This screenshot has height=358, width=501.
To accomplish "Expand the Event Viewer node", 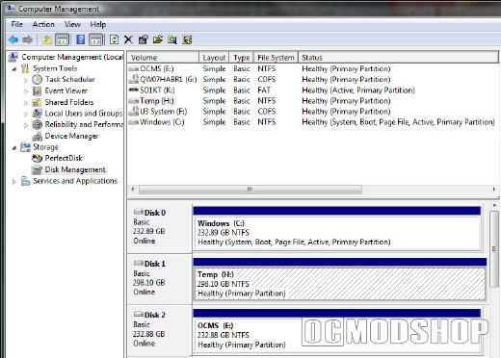I will coord(26,91).
